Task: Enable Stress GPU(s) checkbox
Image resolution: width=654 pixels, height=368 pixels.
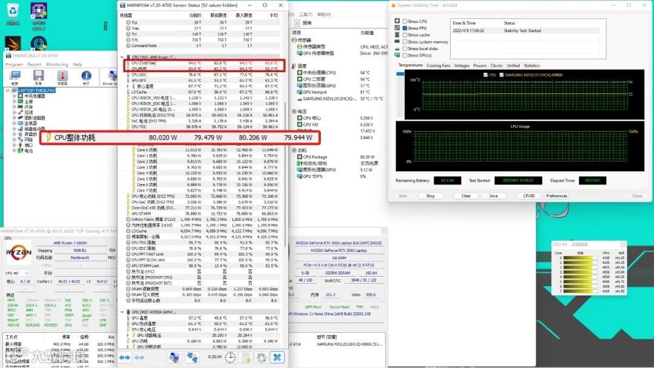Action: tap(405, 55)
